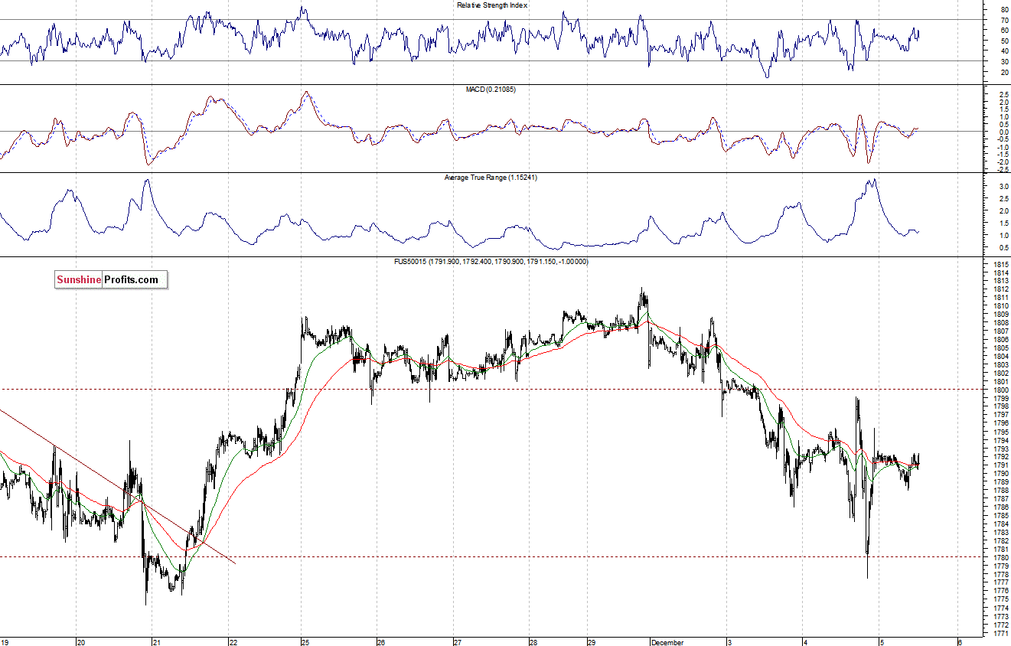The width and height of the screenshot is (1011, 646).
Task: Select the MACD (0.21085) panel title
Action: 490,90
